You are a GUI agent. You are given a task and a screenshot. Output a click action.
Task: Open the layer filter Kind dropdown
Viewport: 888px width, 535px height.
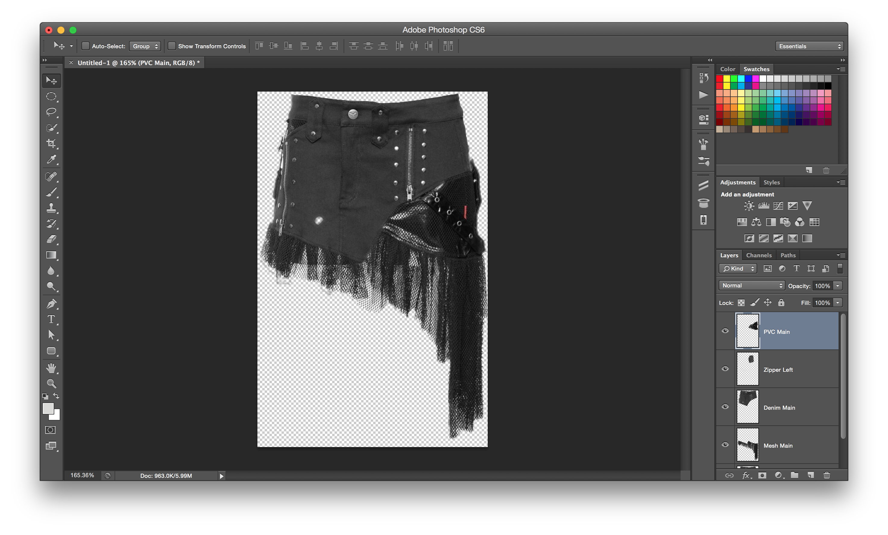click(x=738, y=268)
